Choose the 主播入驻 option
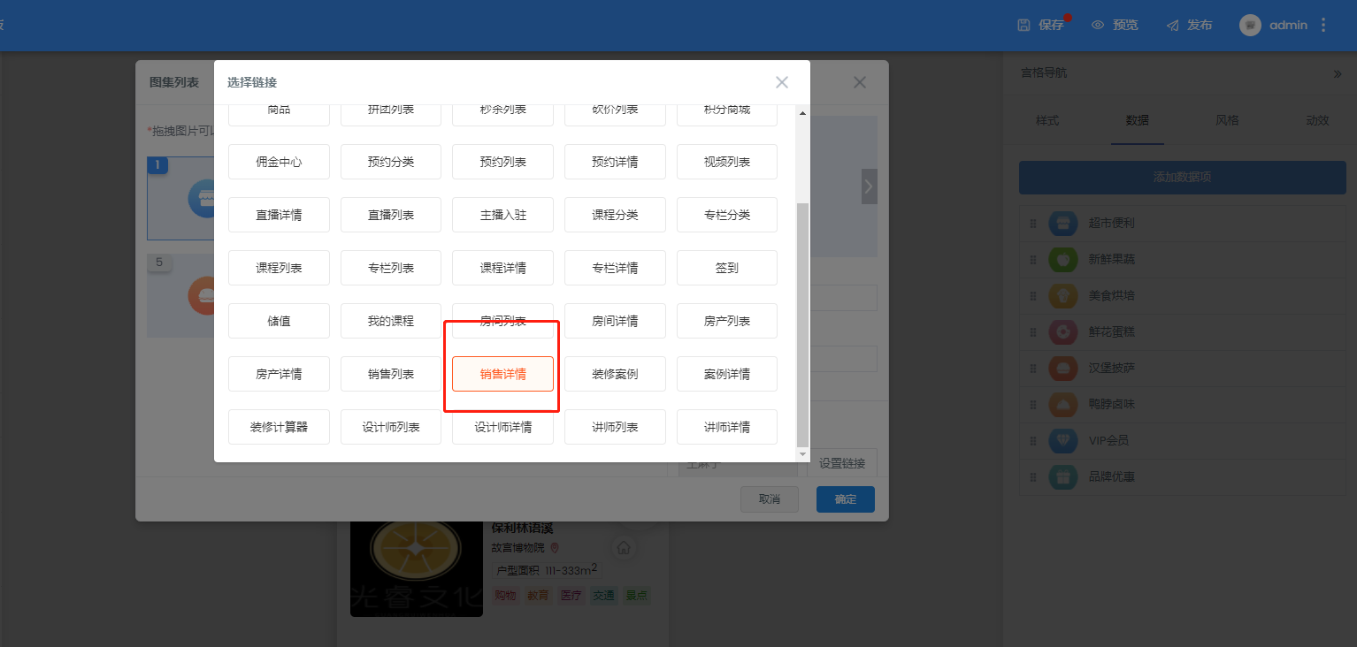Screen dimensions: 1357x647 (503, 215)
